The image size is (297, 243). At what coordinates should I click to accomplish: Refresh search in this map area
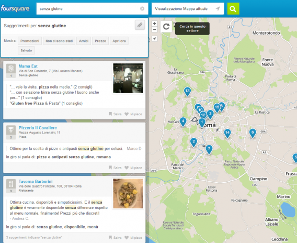pos(166,27)
